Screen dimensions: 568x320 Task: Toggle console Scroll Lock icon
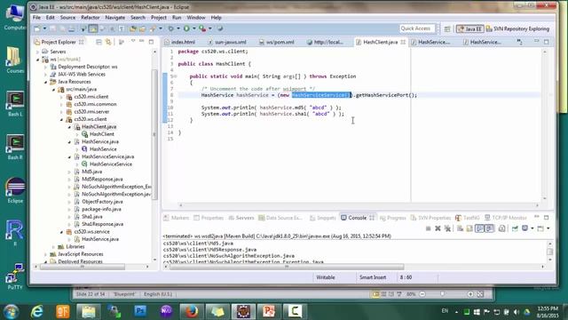coord(469,228)
